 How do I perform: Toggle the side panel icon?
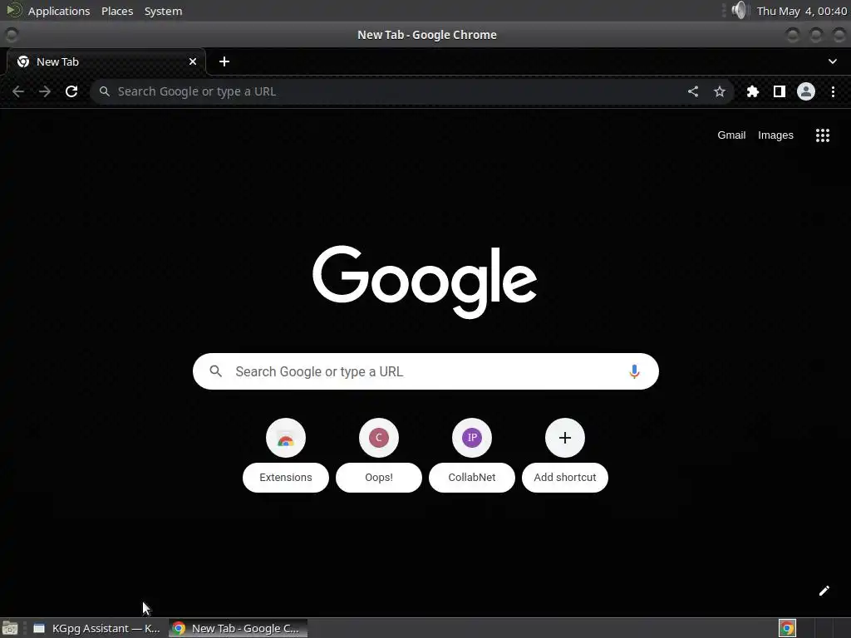click(780, 91)
